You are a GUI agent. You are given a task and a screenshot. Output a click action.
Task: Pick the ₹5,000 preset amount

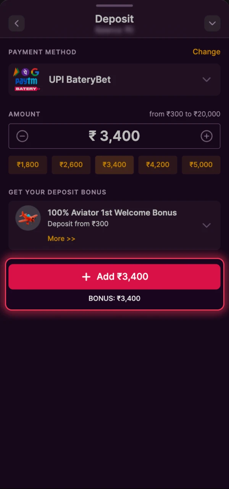(x=201, y=165)
